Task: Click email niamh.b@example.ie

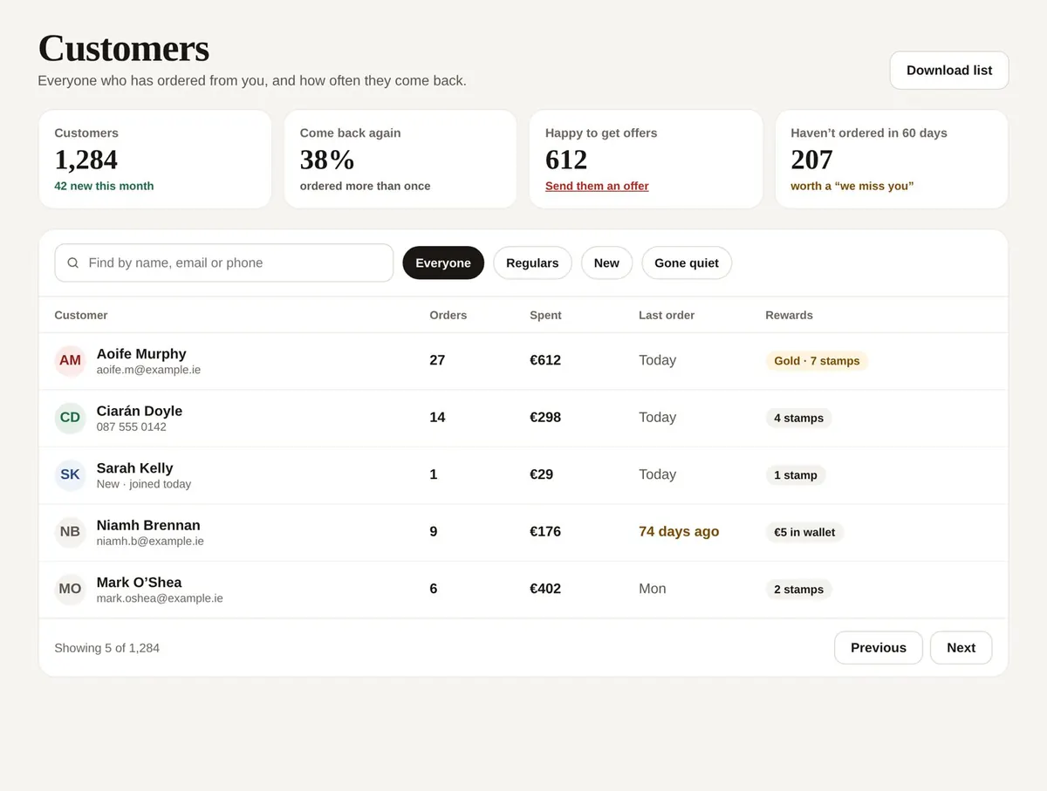Action: (x=150, y=541)
